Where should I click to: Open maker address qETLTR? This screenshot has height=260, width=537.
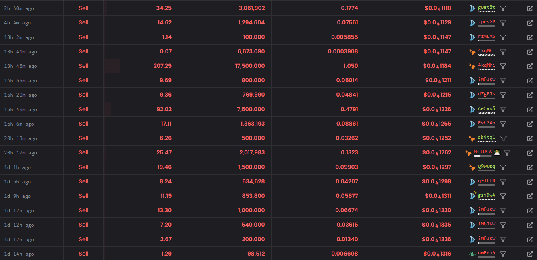pyautogui.click(x=486, y=181)
